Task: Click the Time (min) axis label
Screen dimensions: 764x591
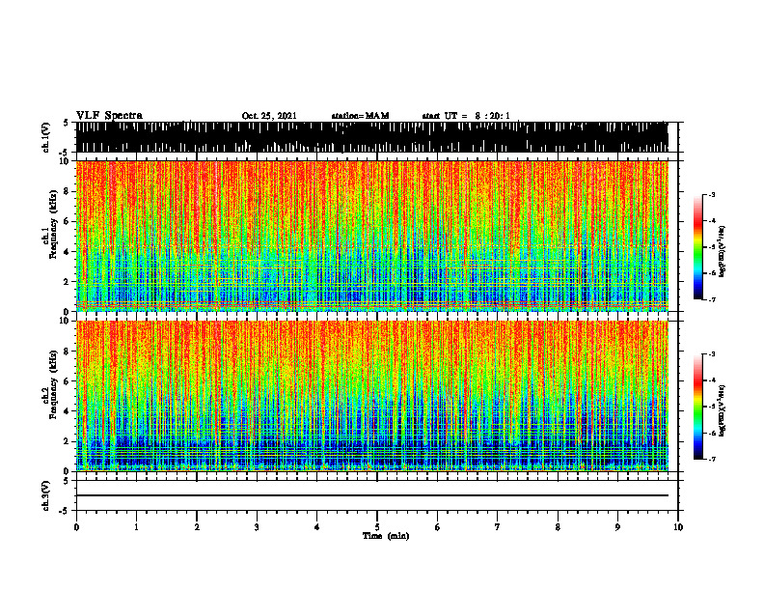Action: [x=386, y=536]
